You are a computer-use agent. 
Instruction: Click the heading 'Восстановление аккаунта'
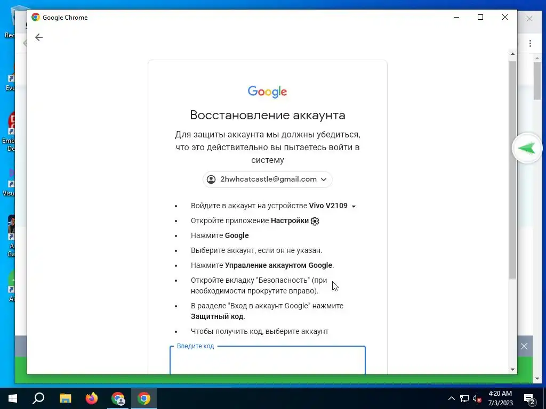point(268,115)
